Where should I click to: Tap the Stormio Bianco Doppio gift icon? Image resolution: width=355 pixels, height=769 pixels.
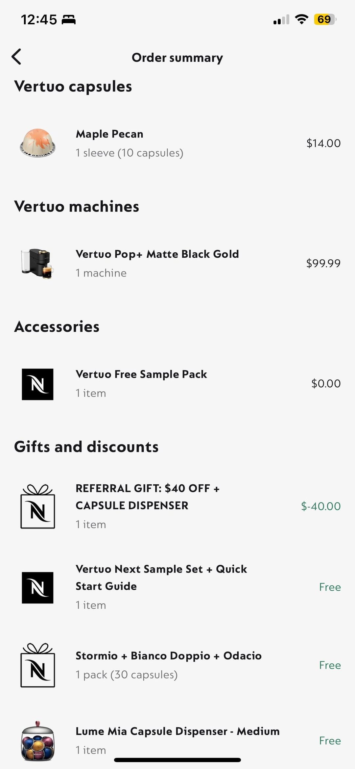(37, 665)
